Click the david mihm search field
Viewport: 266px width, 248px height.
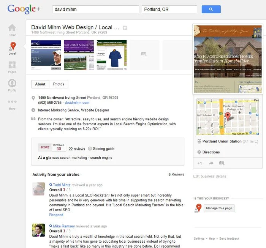pos(96,9)
